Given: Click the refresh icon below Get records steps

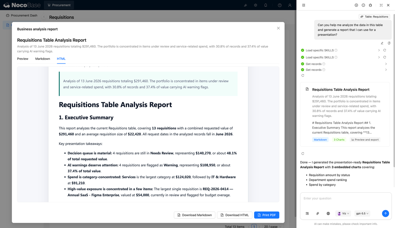Looking at the screenshot, I should (303, 75).
